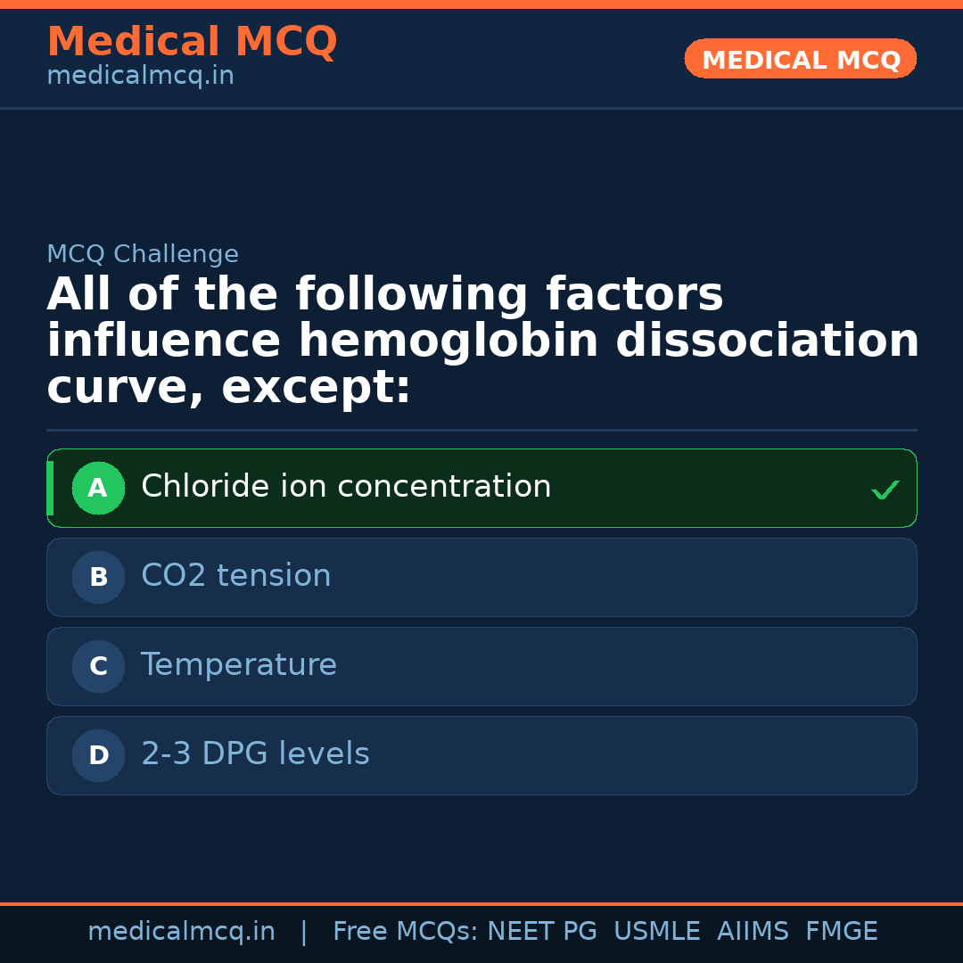Viewport: 963px width, 963px height.
Task: Click the hemoglobin dissociation question text
Action: [481, 342]
